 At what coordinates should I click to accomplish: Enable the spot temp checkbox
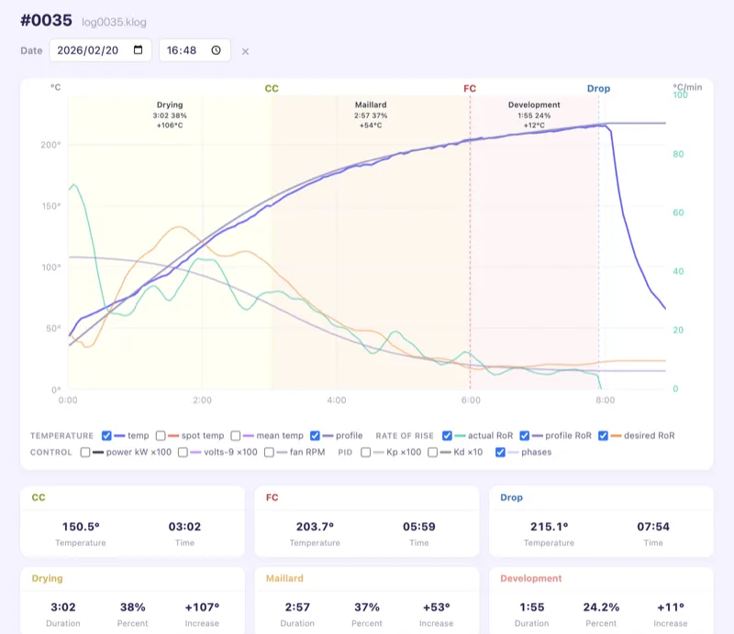pos(161,436)
